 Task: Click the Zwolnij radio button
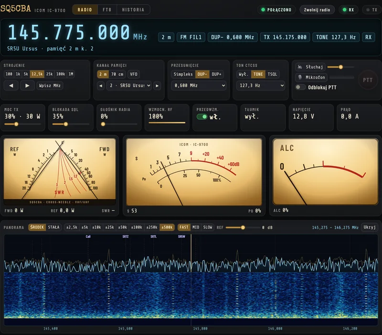(x=317, y=10)
